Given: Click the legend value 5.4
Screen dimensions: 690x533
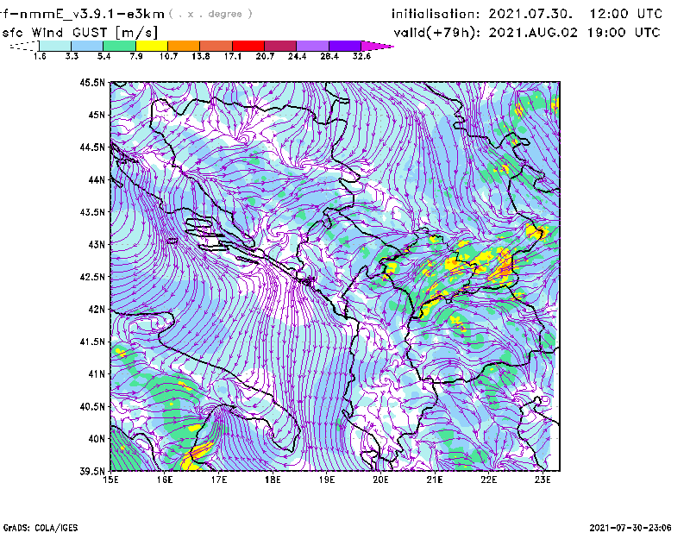Looking at the screenshot, I should (103, 56).
